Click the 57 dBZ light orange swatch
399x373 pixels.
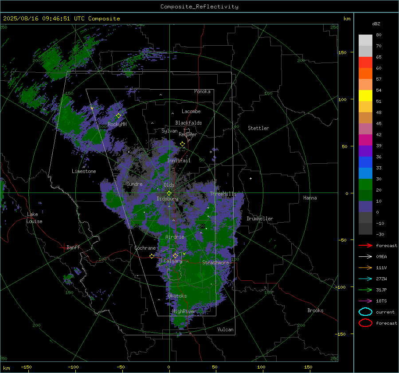tap(365, 85)
